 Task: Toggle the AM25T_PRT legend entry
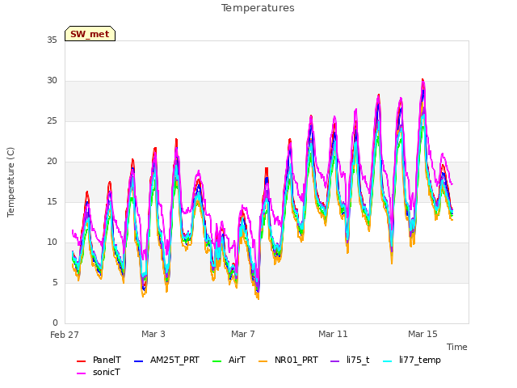167,360
